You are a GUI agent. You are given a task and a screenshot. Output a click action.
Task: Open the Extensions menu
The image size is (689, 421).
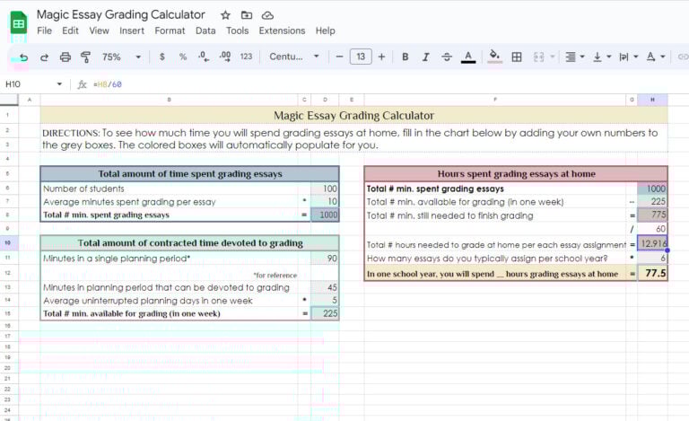(x=282, y=31)
